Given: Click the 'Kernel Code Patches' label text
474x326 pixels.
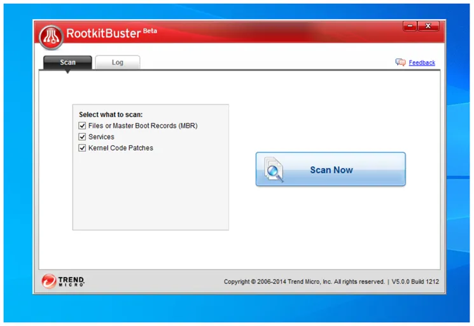Looking at the screenshot, I should [x=121, y=148].
